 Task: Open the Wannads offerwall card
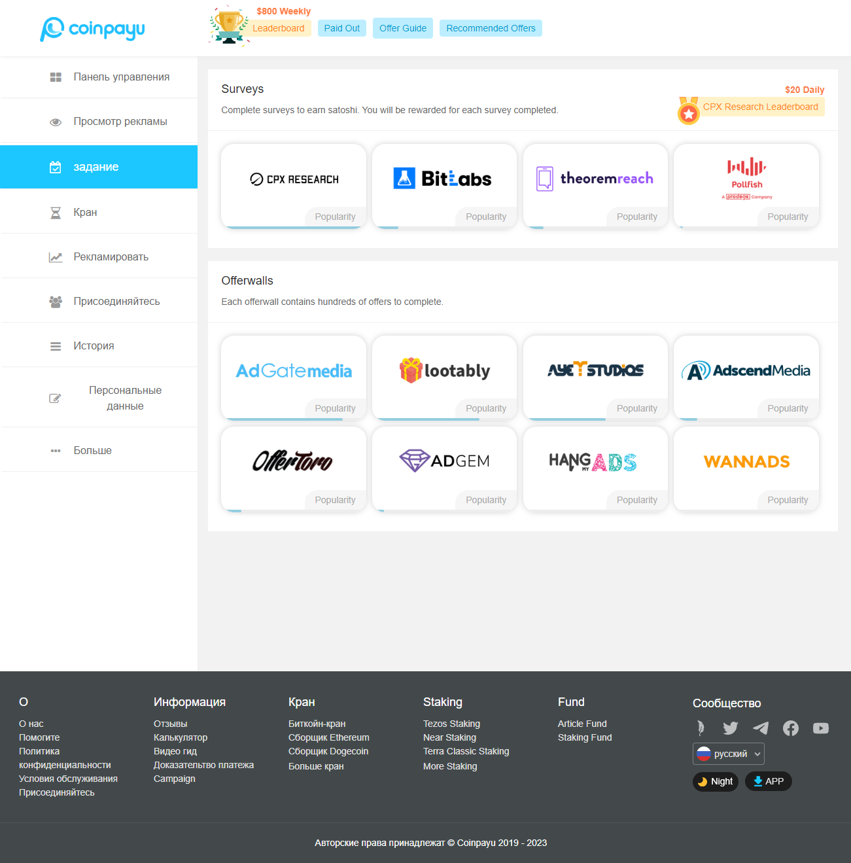click(x=746, y=469)
